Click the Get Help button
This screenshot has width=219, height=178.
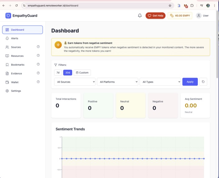coord(156,16)
